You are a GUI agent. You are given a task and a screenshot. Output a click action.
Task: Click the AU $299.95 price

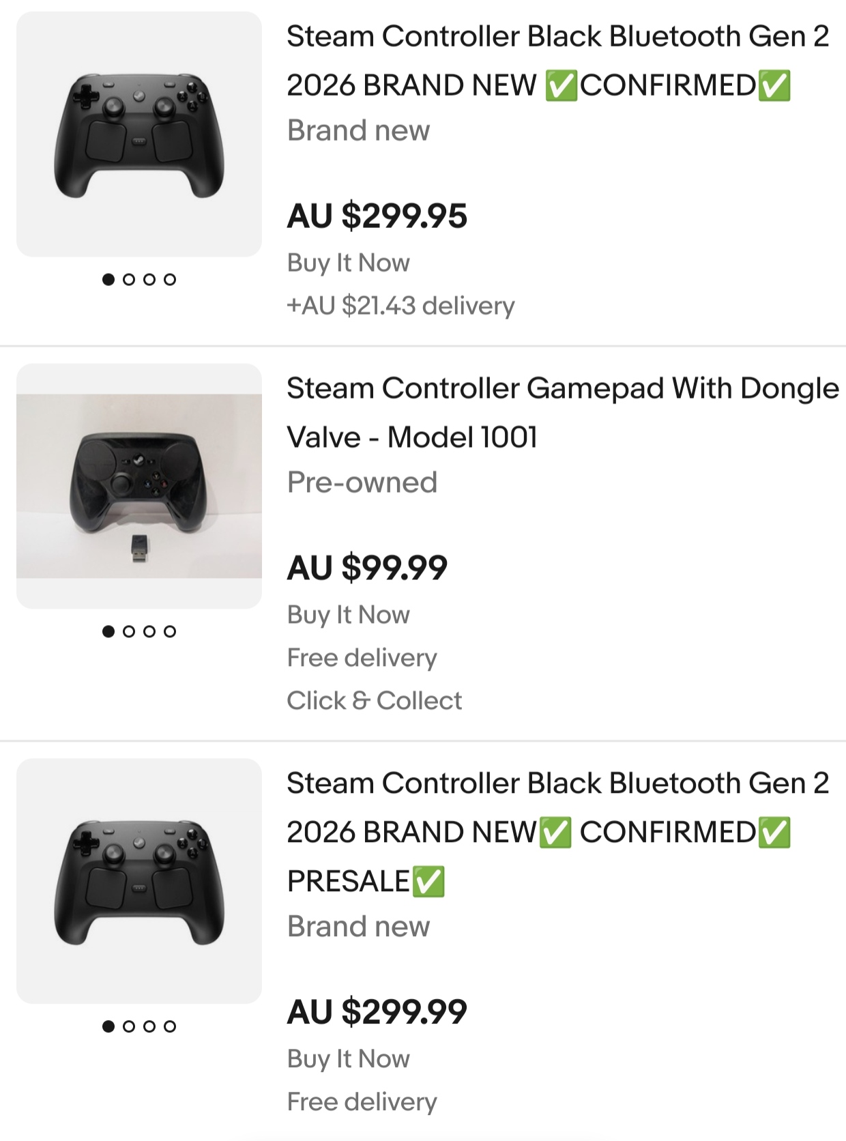click(x=377, y=216)
